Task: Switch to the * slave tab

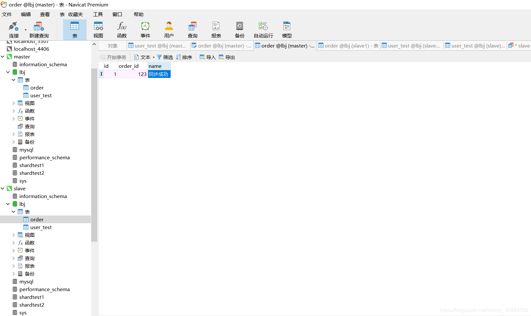Action: 519,46
